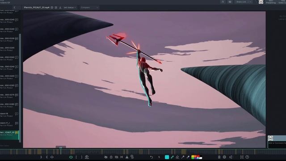Click Start Presenting button
The height and width of the screenshot is (161, 286).
point(271,2)
